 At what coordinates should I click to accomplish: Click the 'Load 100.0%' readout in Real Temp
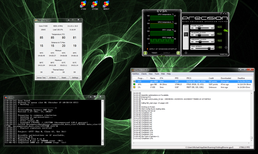[x=58, y=30]
